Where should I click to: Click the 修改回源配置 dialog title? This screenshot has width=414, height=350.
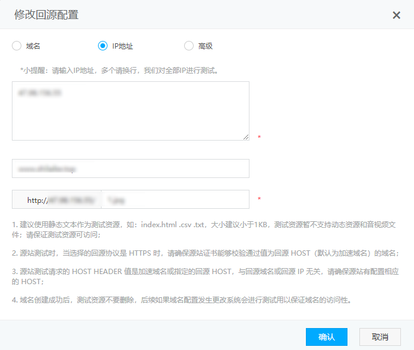click(x=46, y=15)
